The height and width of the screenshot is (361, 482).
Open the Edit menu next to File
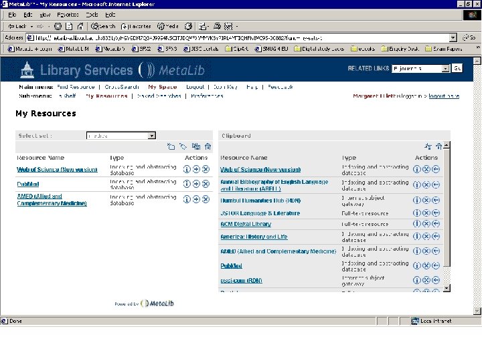[x=28, y=15]
